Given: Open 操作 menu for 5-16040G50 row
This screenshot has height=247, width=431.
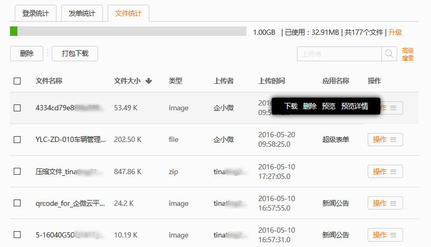Looking at the screenshot, I should pos(385,235).
